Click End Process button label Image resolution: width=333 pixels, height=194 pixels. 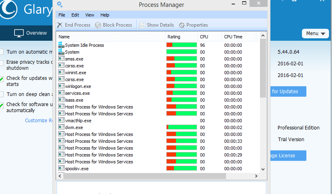[x=77, y=25]
